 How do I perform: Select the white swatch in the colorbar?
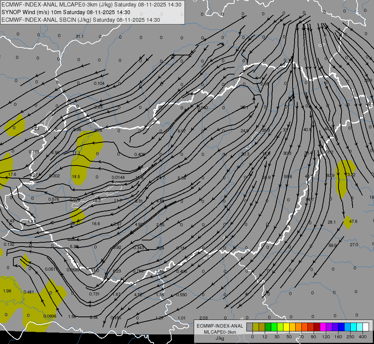click(x=366, y=327)
